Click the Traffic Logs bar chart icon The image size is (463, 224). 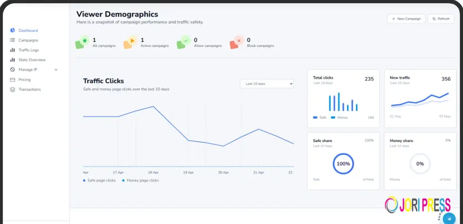12,50
